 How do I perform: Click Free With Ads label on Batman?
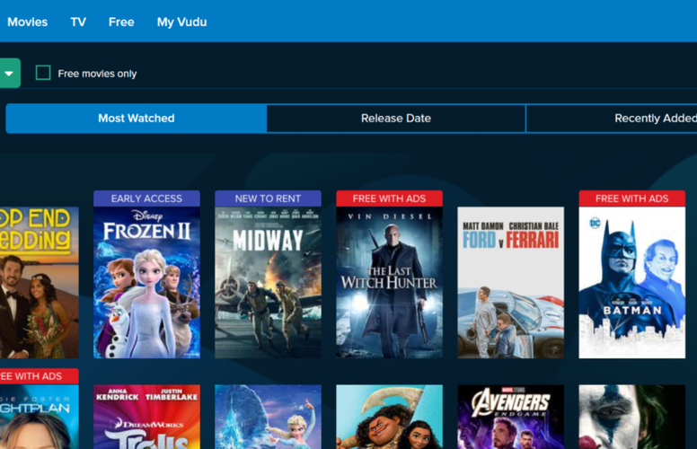click(632, 198)
